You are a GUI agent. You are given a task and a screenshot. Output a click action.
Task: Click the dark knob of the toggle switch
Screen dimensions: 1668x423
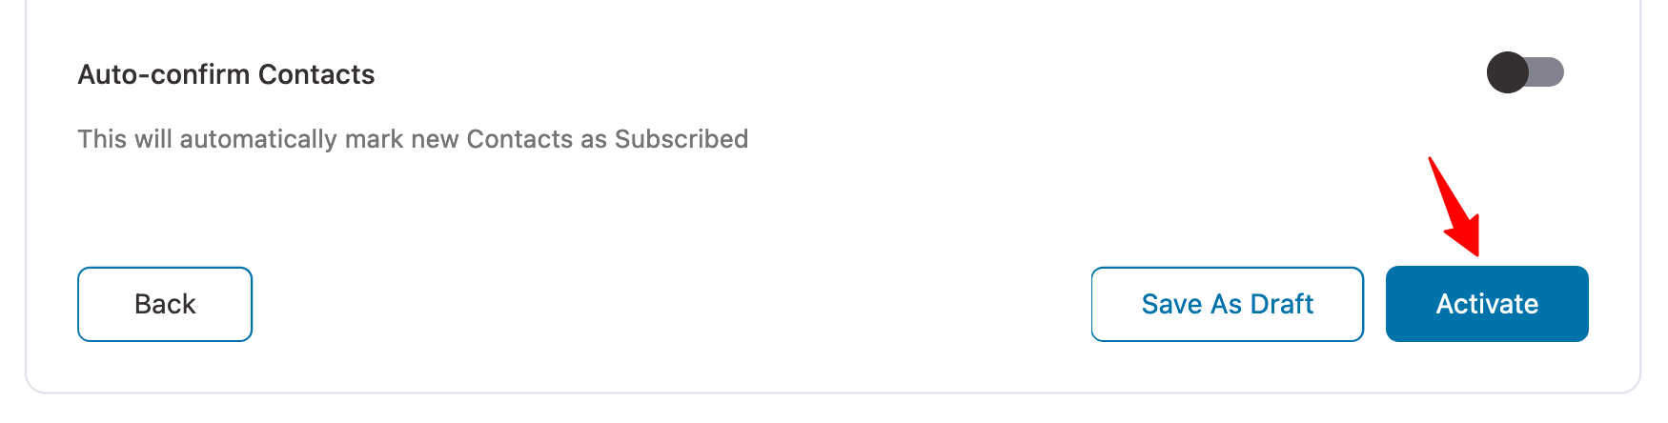[x=1508, y=72]
